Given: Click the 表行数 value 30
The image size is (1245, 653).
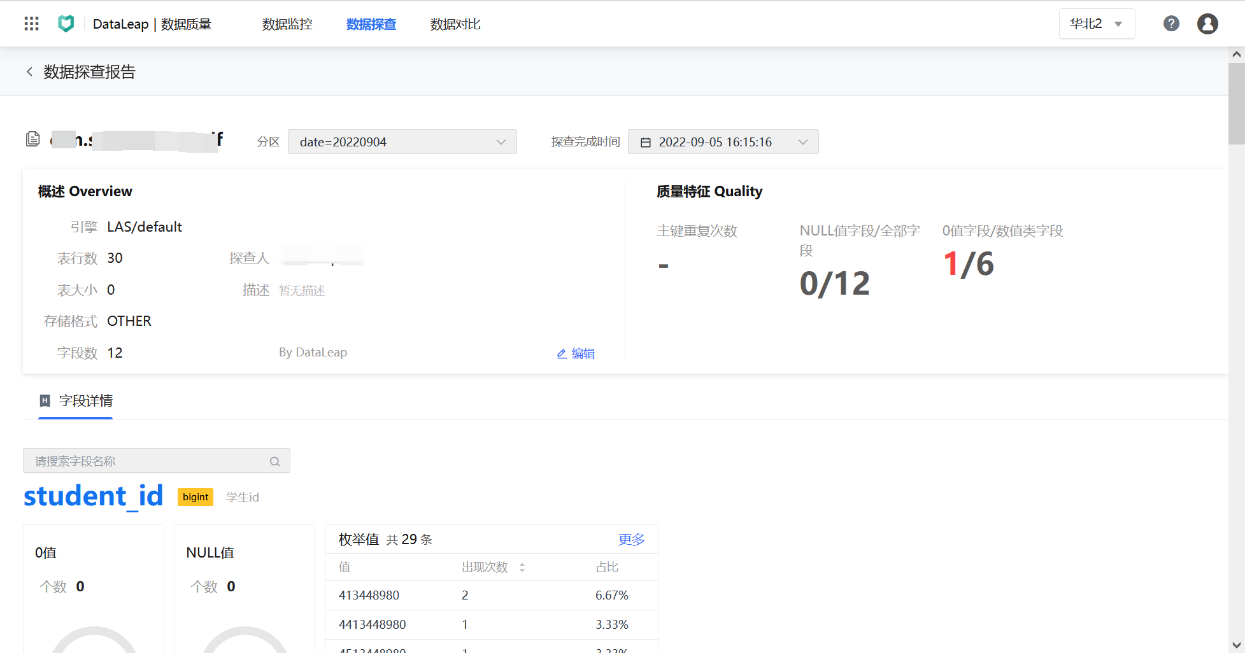Looking at the screenshot, I should click(115, 258).
